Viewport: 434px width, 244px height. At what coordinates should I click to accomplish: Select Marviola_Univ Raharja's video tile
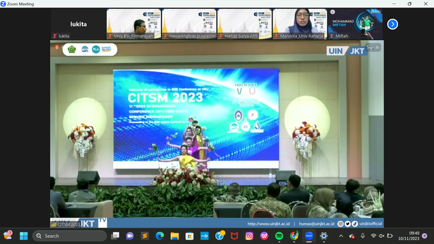pos(300,24)
